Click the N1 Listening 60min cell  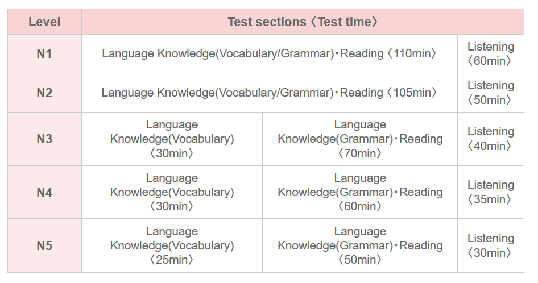490,54
